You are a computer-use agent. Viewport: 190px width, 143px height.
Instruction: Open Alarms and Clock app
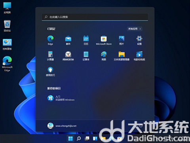(x=68, y=56)
